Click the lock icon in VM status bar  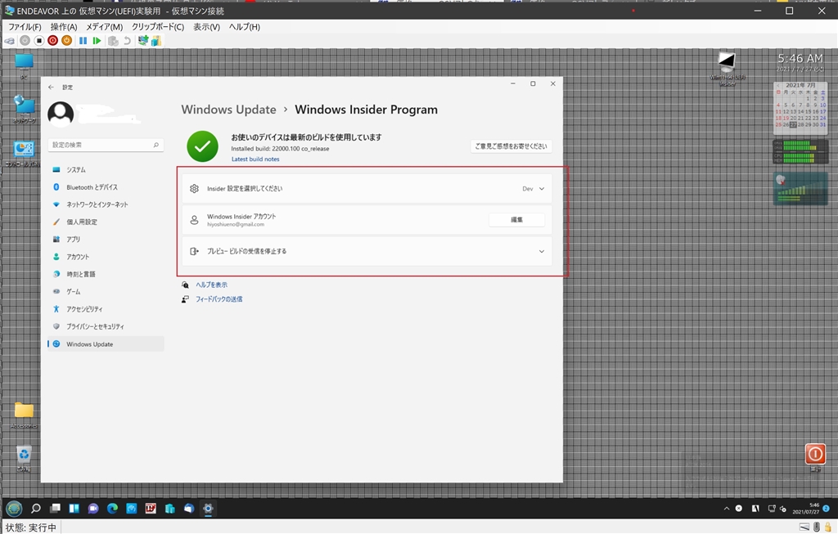click(x=827, y=527)
